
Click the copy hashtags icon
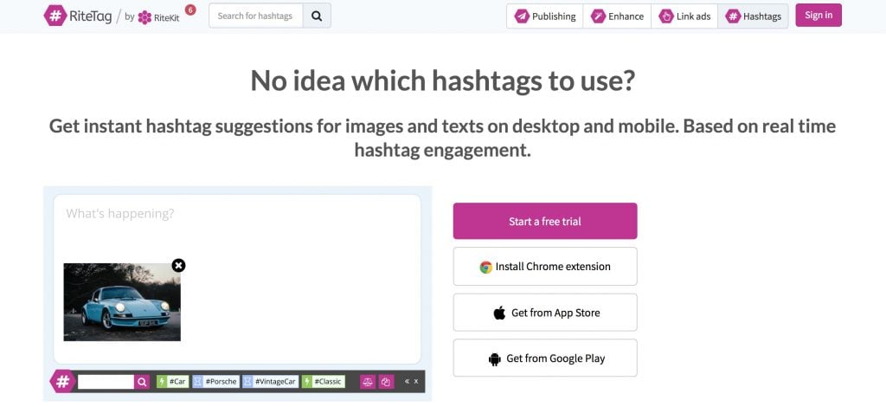tap(386, 382)
